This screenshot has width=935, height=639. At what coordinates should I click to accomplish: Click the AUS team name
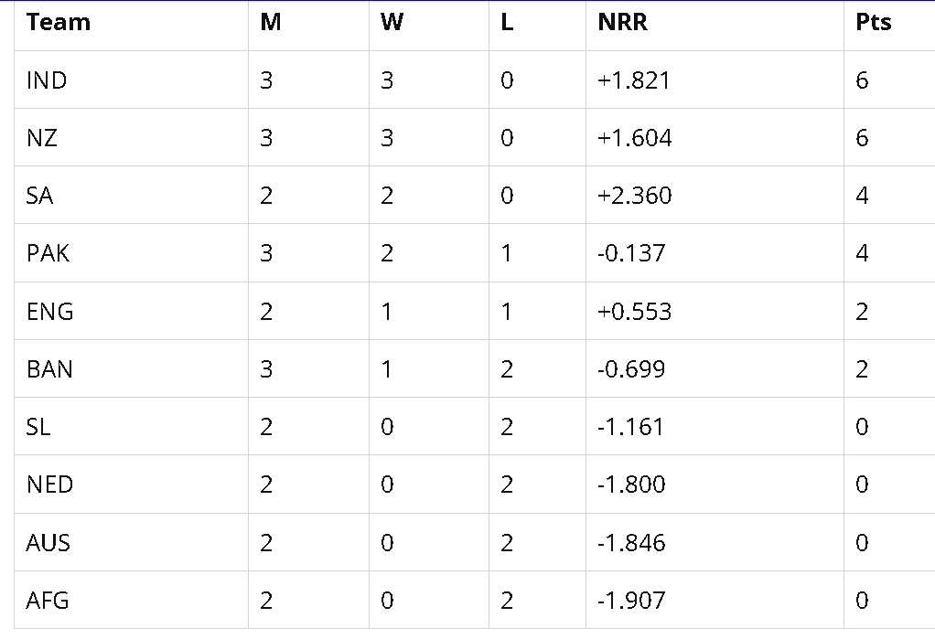coord(48,543)
